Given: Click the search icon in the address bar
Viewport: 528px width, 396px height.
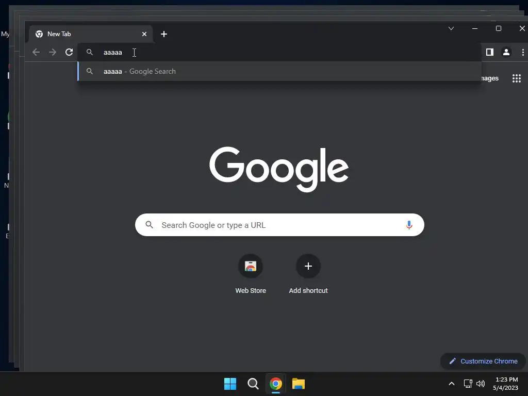Looking at the screenshot, I should click(90, 52).
